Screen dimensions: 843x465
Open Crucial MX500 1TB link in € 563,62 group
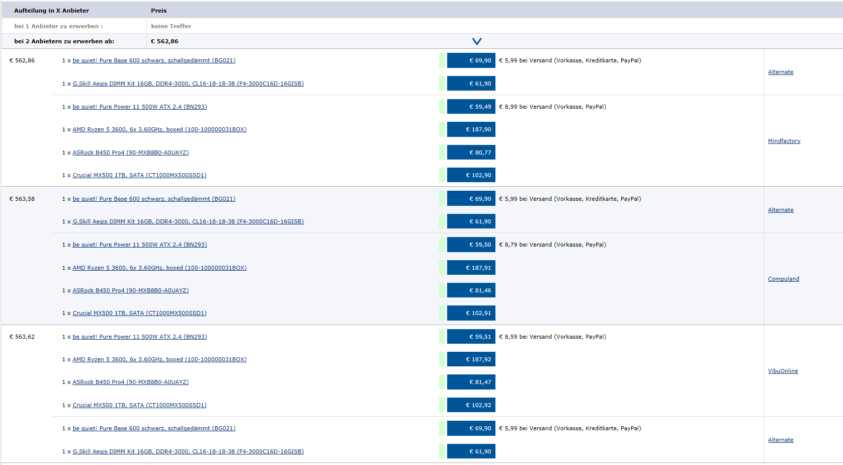click(139, 405)
